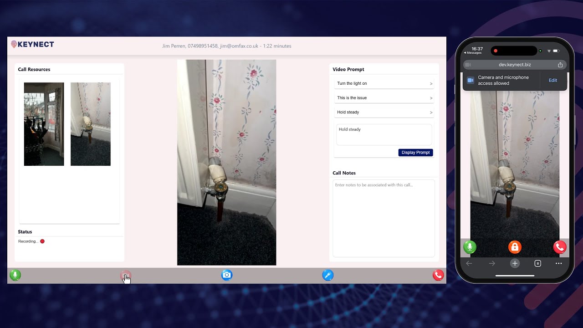This screenshot has height=328, width=583.
Task: Tap the browser back arrow on phone
Action: pyautogui.click(x=469, y=263)
